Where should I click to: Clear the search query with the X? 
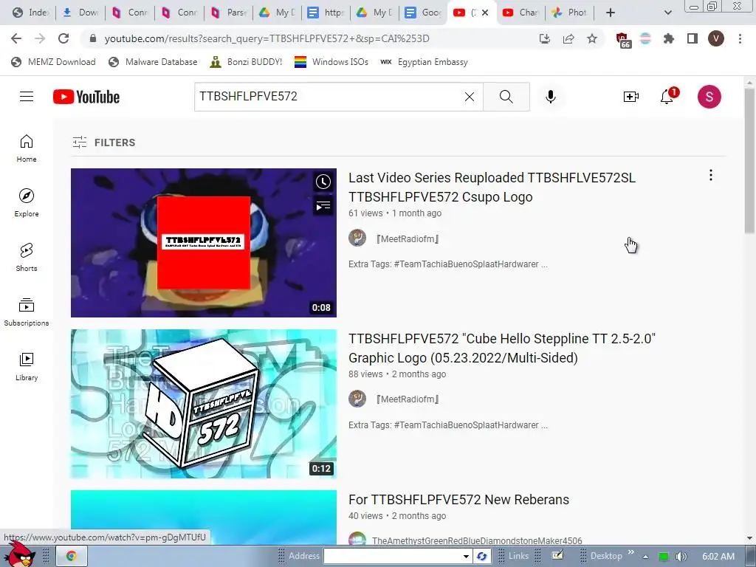(x=469, y=97)
